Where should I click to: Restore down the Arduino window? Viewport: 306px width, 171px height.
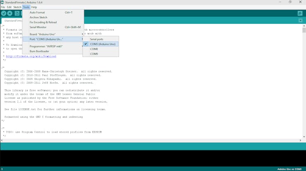click(290, 2)
